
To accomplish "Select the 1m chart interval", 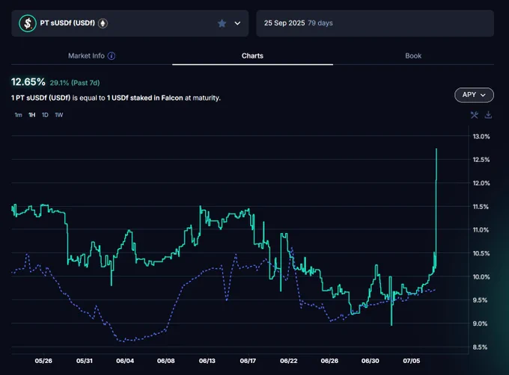I will [x=18, y=115].
